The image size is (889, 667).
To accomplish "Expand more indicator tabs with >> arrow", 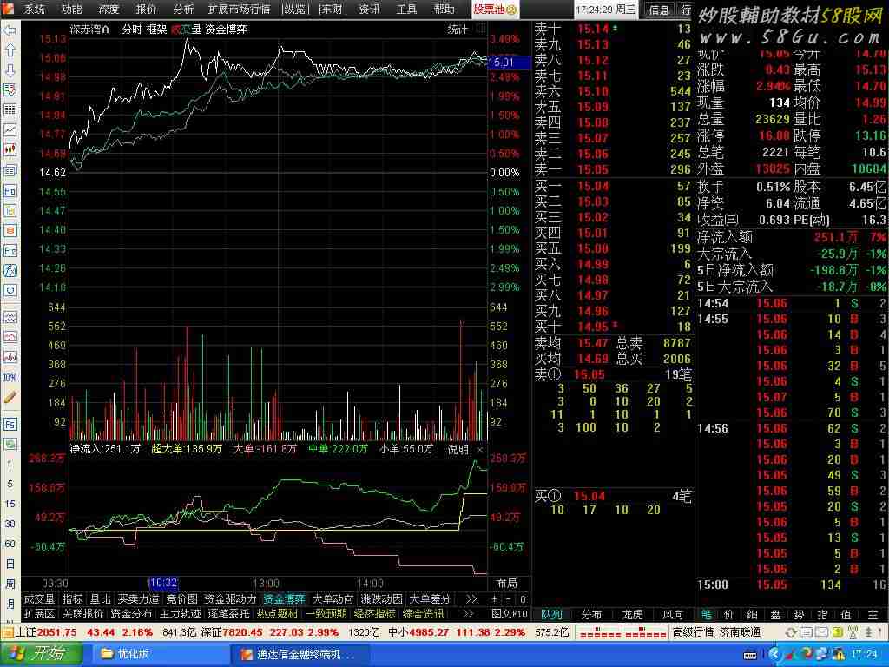I will tap(471, 599).
